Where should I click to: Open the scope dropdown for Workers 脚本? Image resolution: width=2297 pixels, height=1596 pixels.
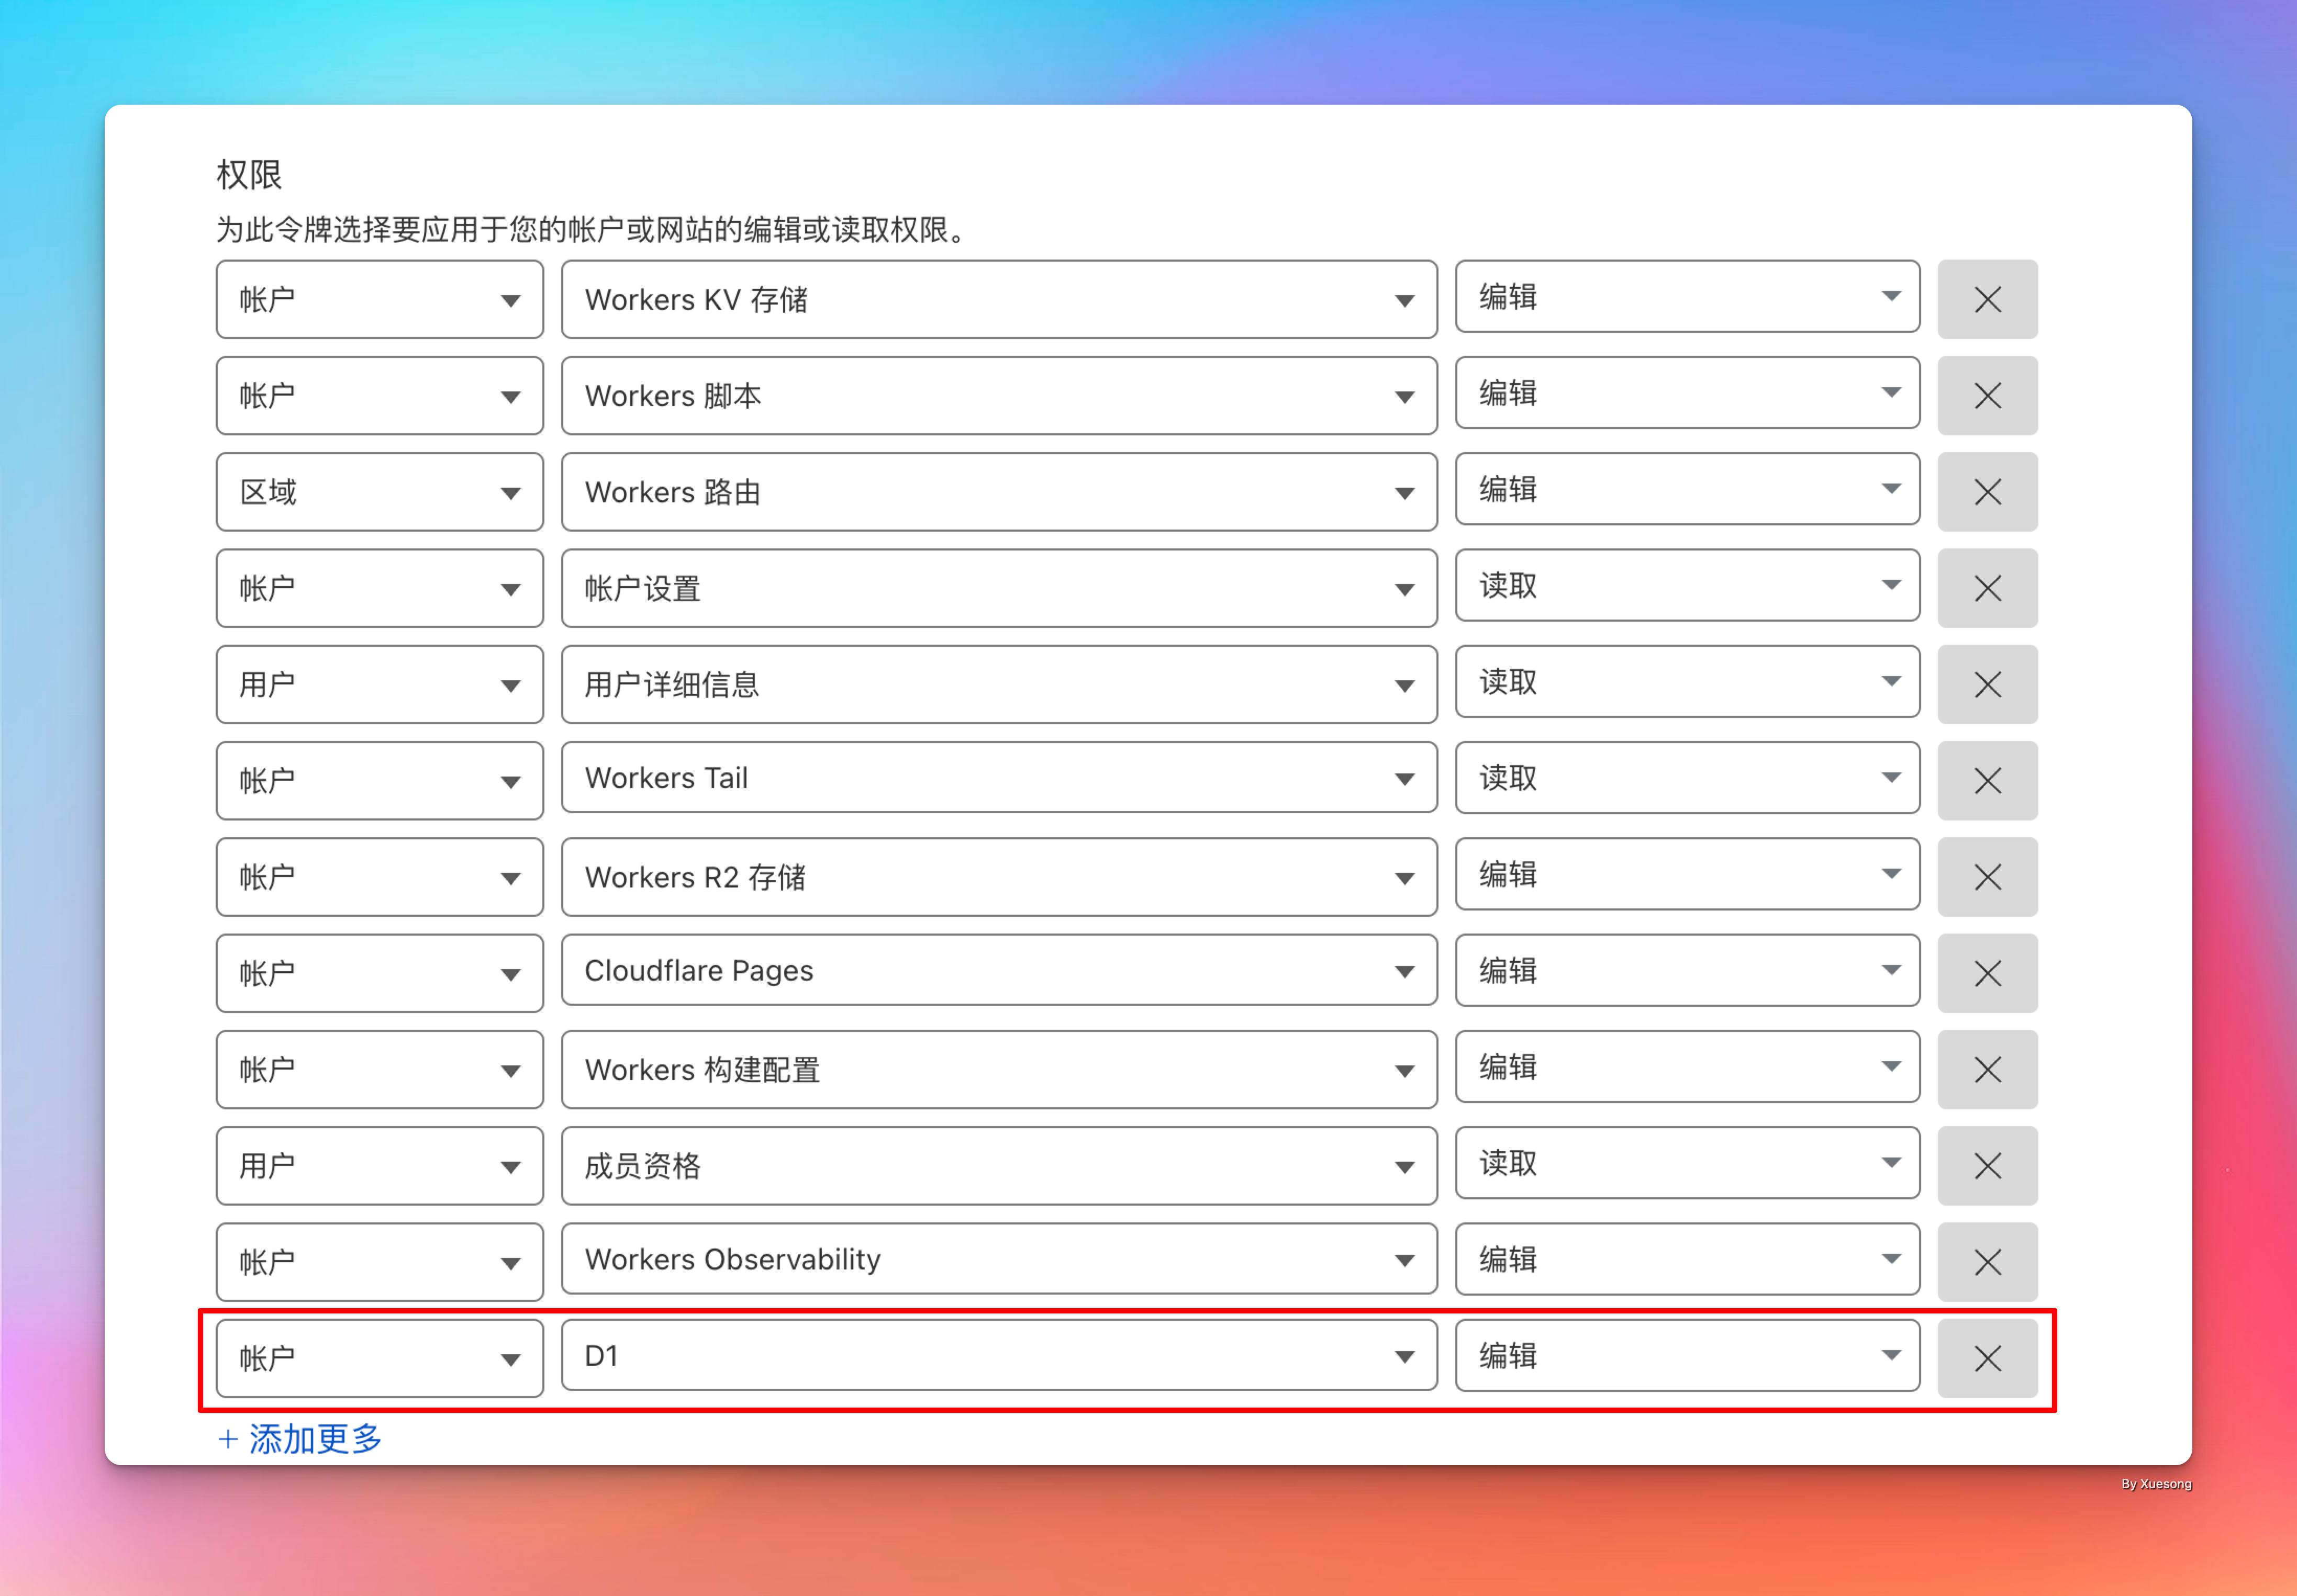click(380, 395)
